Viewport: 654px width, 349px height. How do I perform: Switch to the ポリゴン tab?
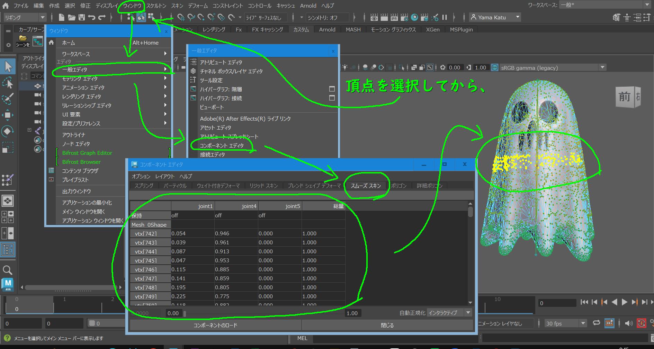[x=399, y=186]
